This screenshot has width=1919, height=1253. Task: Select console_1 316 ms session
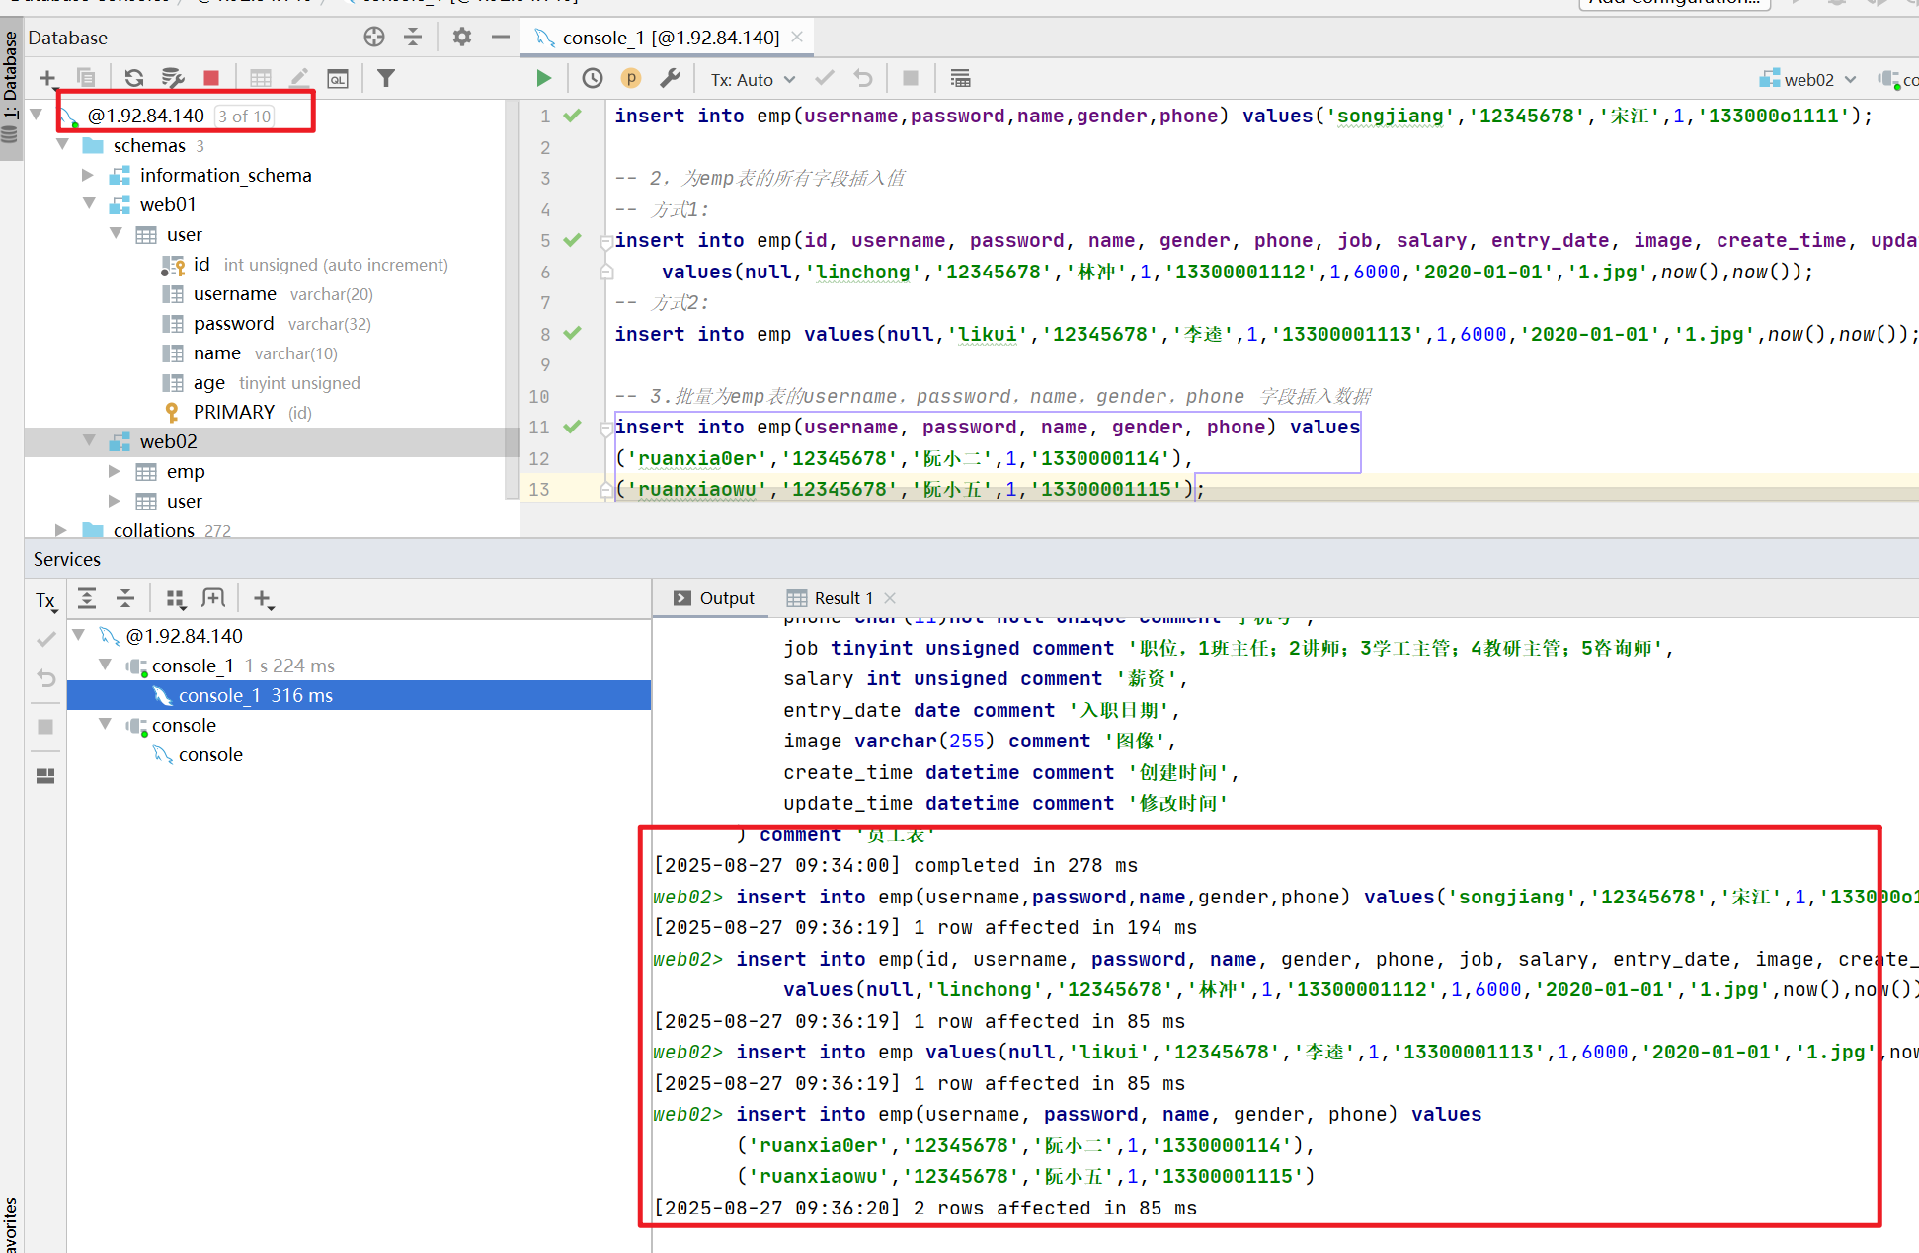tap(255, 695)
